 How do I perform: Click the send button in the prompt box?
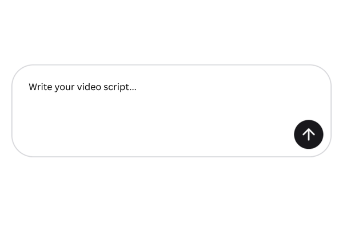309,135
